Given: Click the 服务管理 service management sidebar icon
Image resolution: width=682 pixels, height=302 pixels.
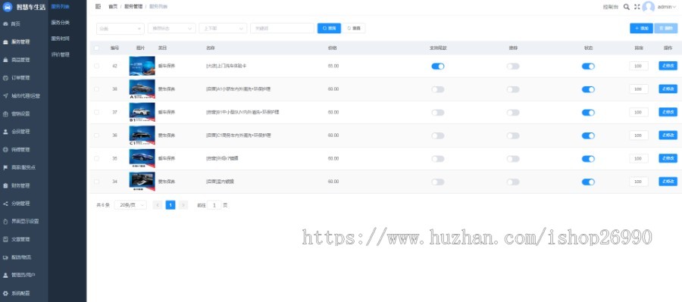Looking at the screenshot, I should [x=5, y=42].
